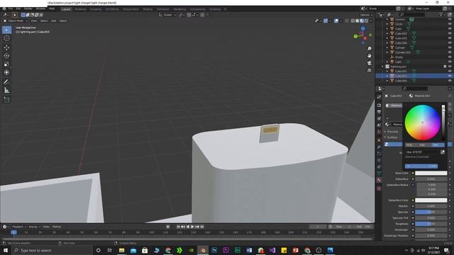Click the viewport zoom magnifier icon
This screenshot has height=255, width=454.
pos(369,49)
